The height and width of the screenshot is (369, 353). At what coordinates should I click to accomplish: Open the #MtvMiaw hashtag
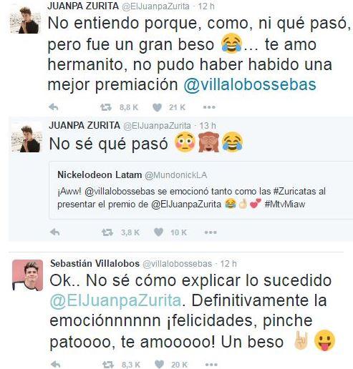coord(285,204)
